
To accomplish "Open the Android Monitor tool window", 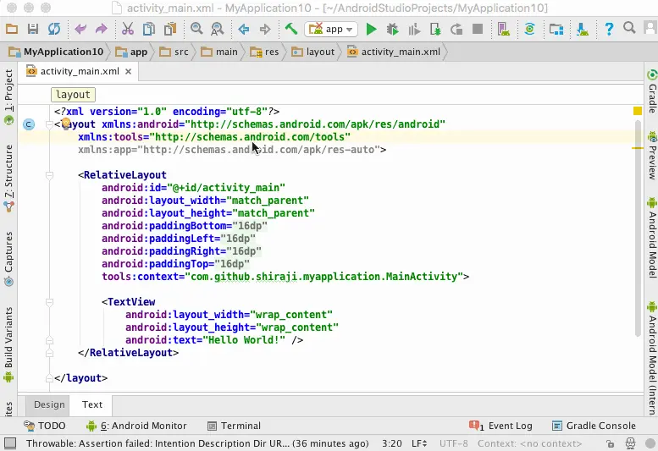I will click(136, 426).
